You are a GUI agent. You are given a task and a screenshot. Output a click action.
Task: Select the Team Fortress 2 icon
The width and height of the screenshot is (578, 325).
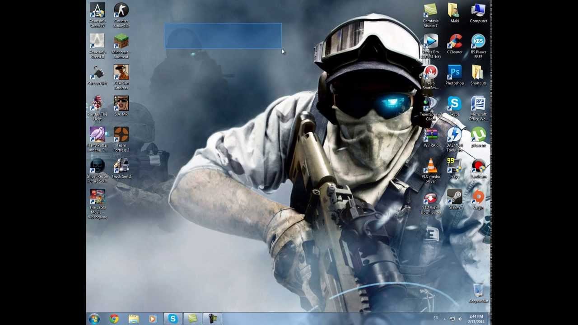[121, 140]
